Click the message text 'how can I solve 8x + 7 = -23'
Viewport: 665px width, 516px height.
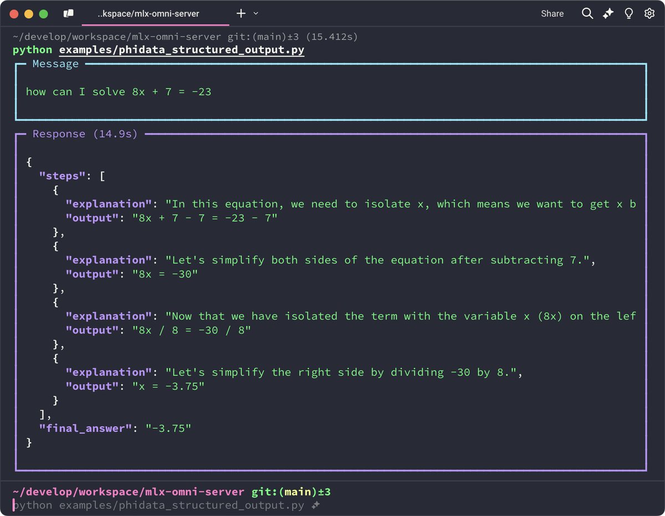pos(119,92)
